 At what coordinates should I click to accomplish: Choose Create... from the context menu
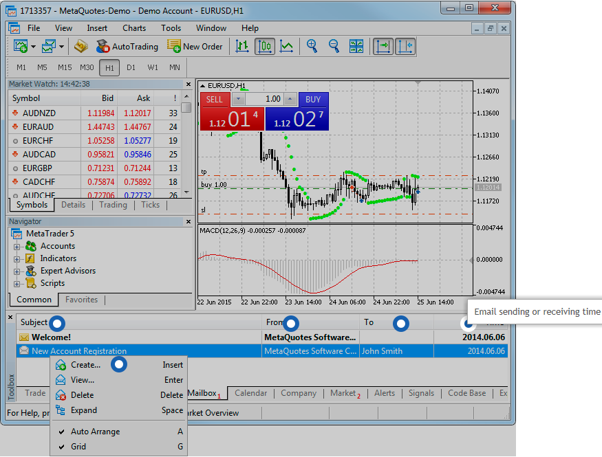[119, 365]
